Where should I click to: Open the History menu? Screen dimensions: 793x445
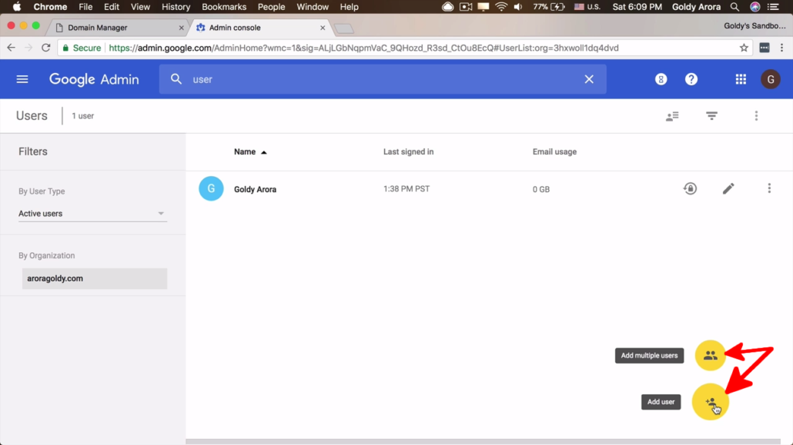point(176,7)
